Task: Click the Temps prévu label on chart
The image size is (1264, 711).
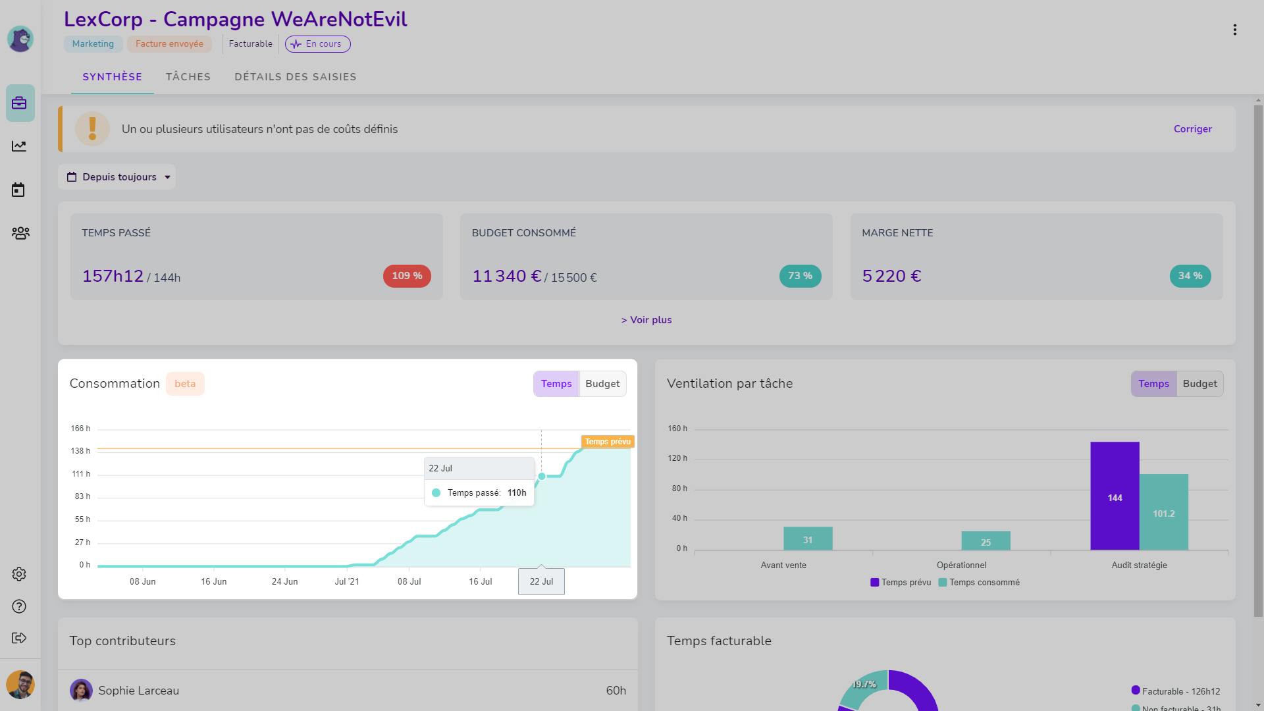Action: pos(608,442)
